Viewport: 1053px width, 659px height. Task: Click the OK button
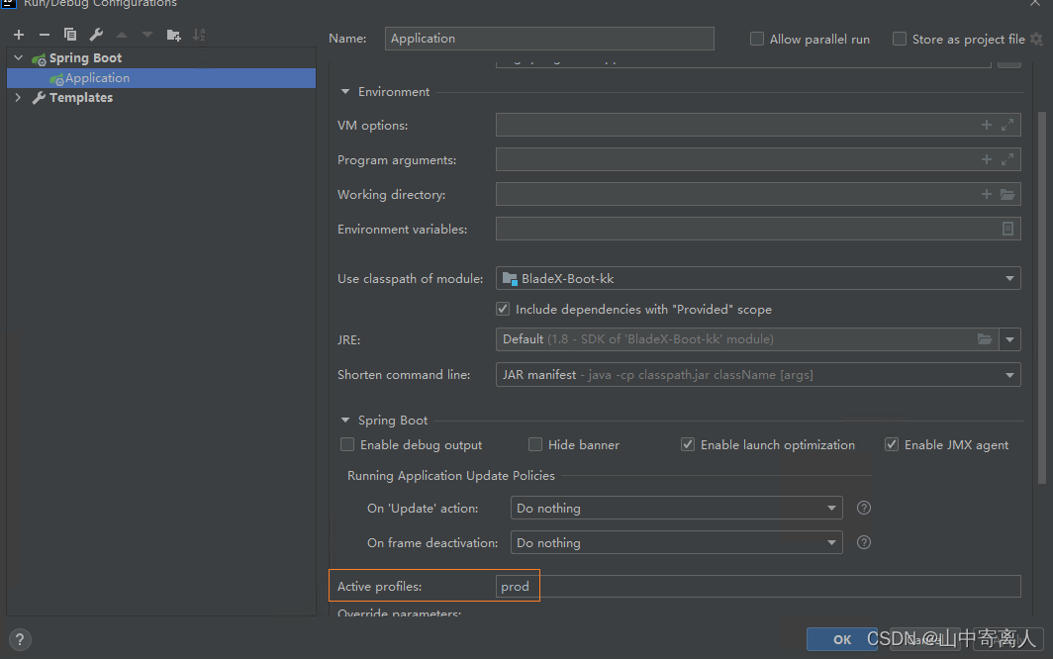tap(841, 639)
